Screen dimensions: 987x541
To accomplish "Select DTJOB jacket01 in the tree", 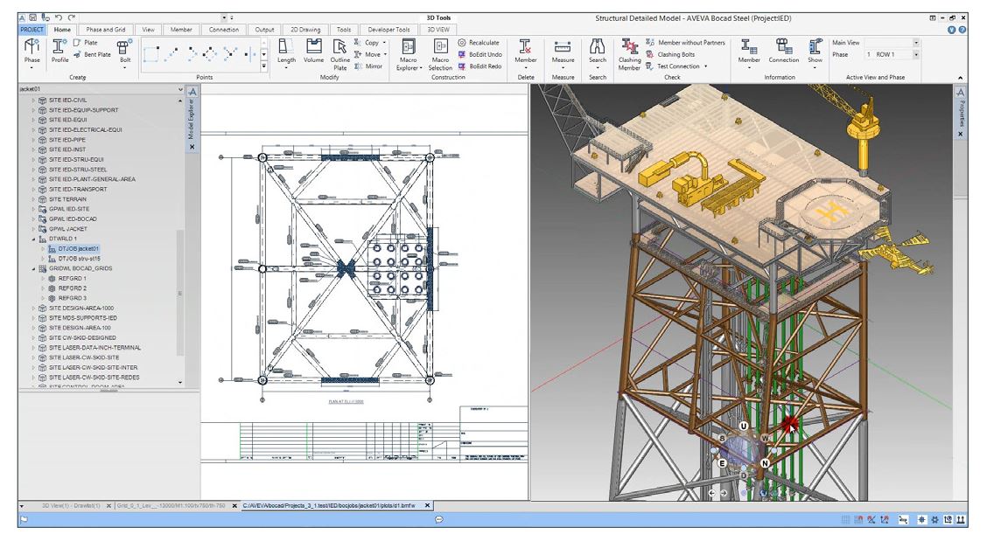I will [79, 248].
